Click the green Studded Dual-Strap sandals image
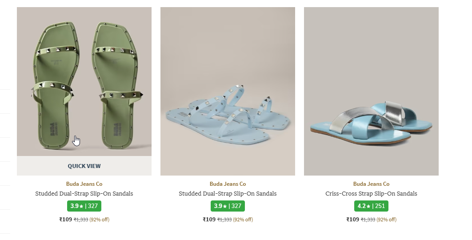 [x=84, y=82]
